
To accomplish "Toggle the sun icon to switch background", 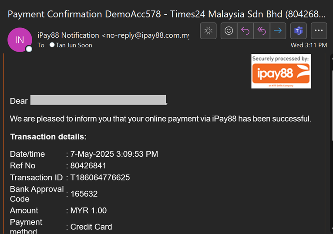I will pyautogui.click(x=209, y=31).
